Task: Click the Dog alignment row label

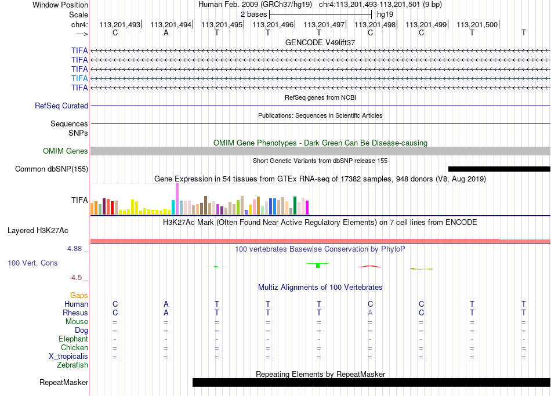Action: click(x=81, y=330)
